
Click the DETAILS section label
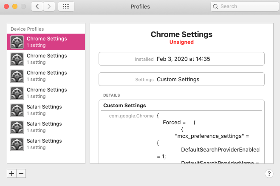[x=112, y=95]
